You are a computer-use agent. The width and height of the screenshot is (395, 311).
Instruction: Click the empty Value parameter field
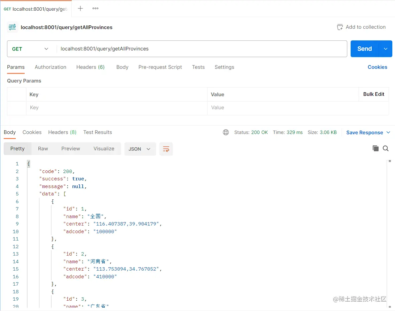click(298, 108)
